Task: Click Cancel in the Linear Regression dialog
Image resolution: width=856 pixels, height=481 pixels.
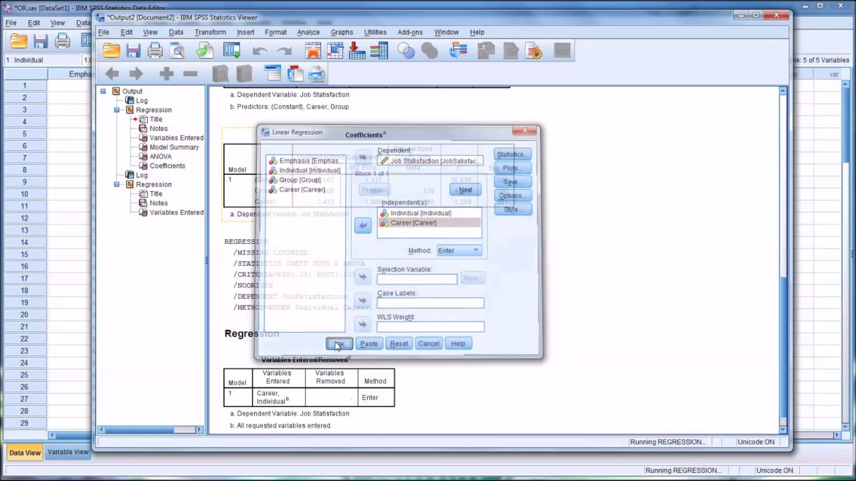Action: click(429, 343)
